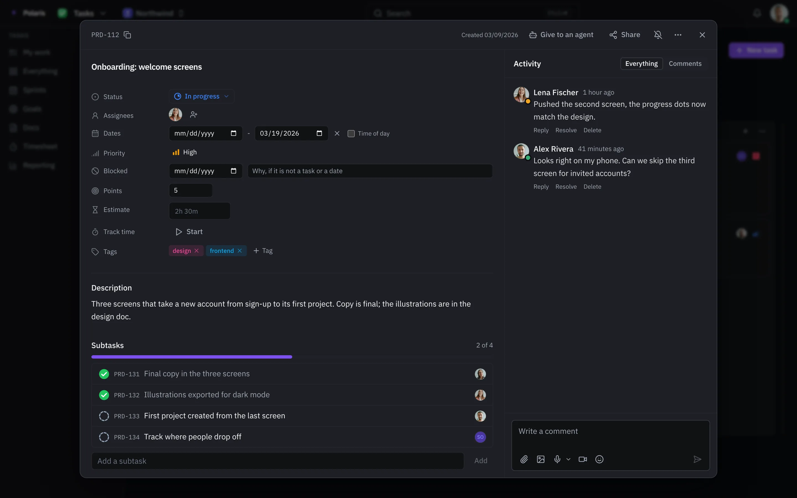Click the Points field showing 5
This screenshot has width=797, height=498.
(191, 190)
